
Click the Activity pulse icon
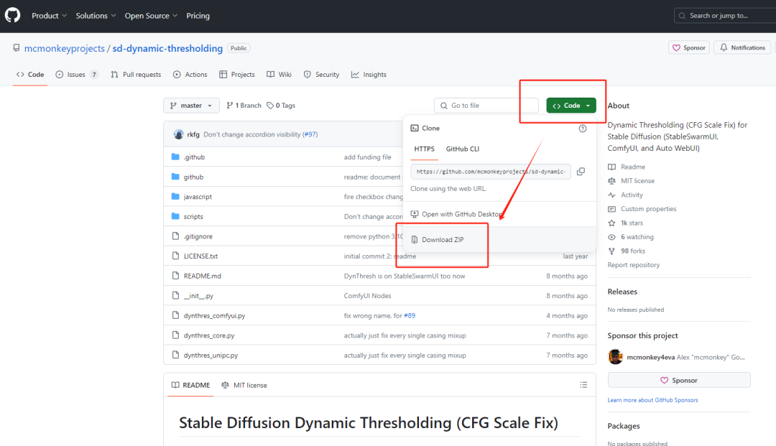point(611,195)
